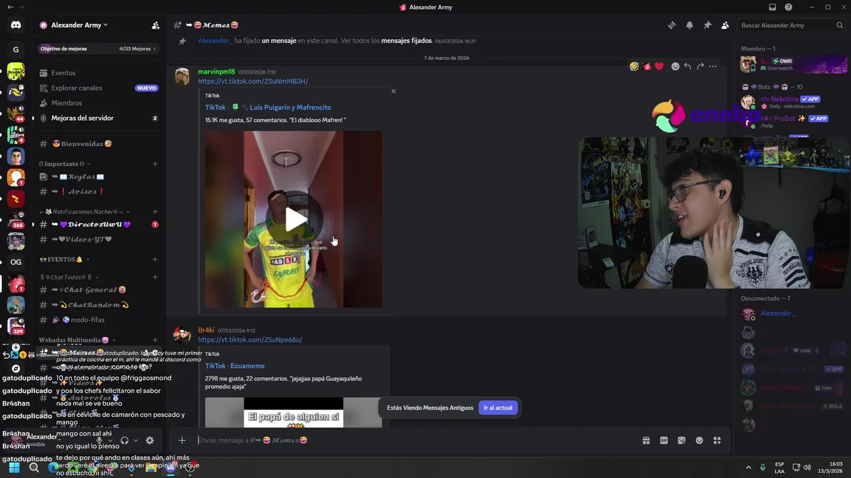Open link vt.tiktok.com/ZSuNpe68o/

(250, 340)
